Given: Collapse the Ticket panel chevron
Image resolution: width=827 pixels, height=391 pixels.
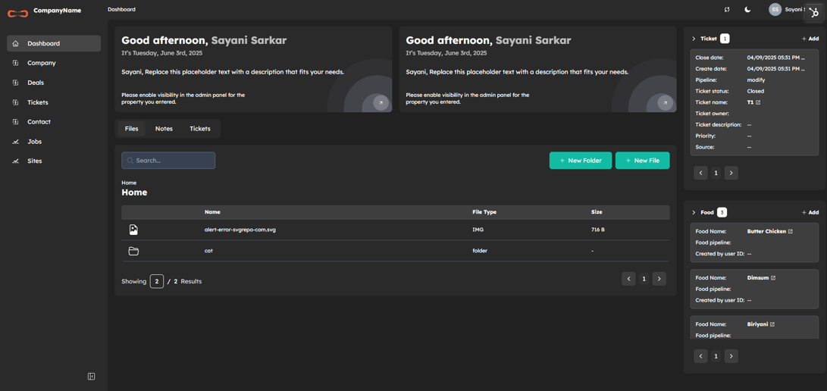Looking at the screenshot, I should pyautogui.click(x=694, y=39).
